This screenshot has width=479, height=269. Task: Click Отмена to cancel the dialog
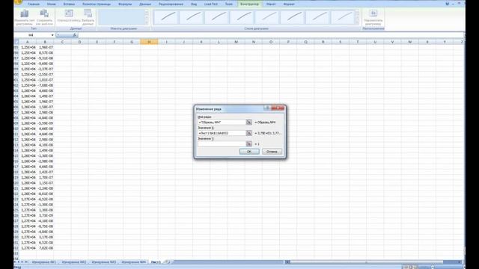(272, 152)
